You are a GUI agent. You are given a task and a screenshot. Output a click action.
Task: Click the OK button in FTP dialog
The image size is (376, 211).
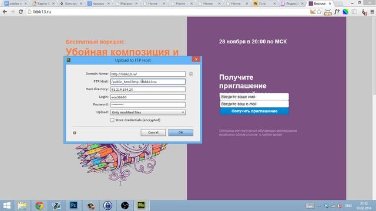(x=180, y=132)
